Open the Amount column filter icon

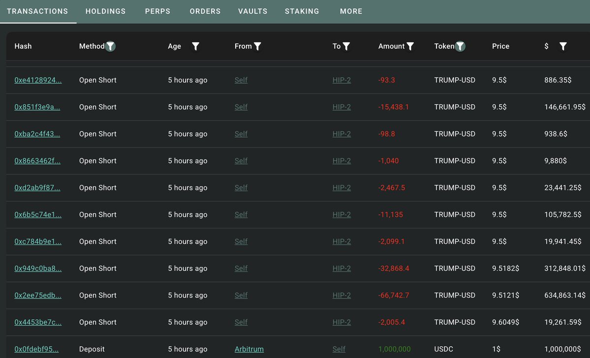click(410, 46)
